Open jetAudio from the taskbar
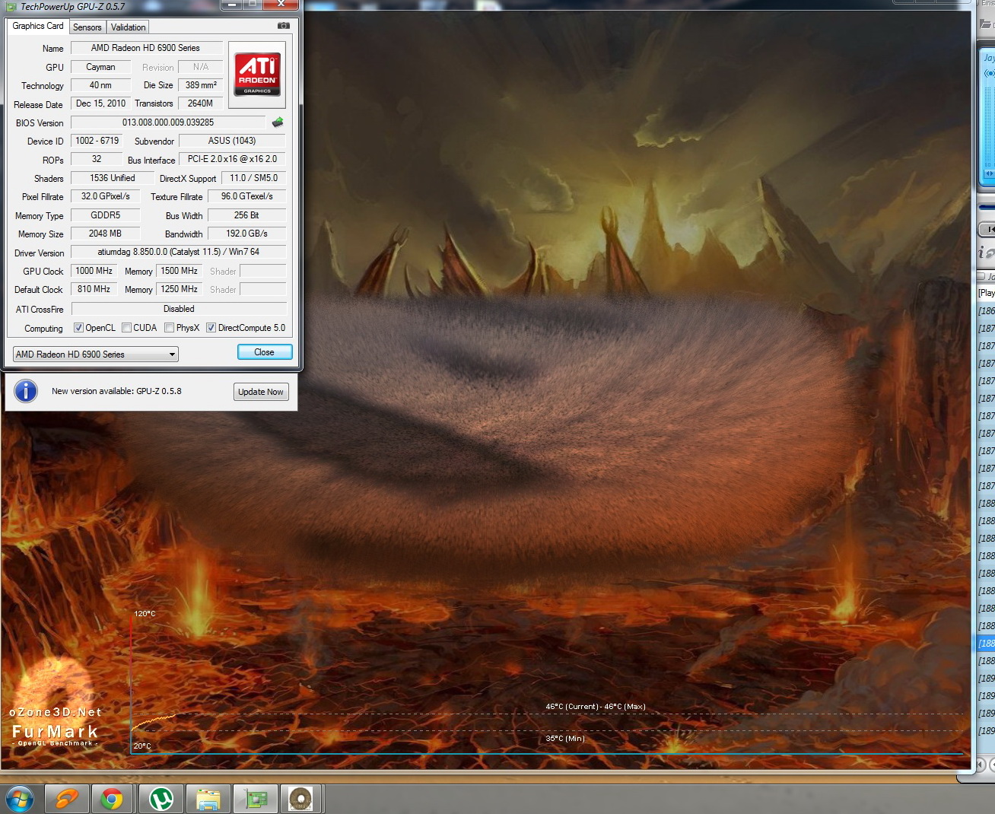This screenshot has height=814, width=995. pyautogui.click(x=67, y=800)
